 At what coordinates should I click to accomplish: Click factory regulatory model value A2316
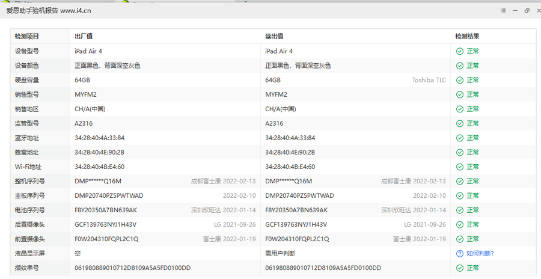(84, 124)
